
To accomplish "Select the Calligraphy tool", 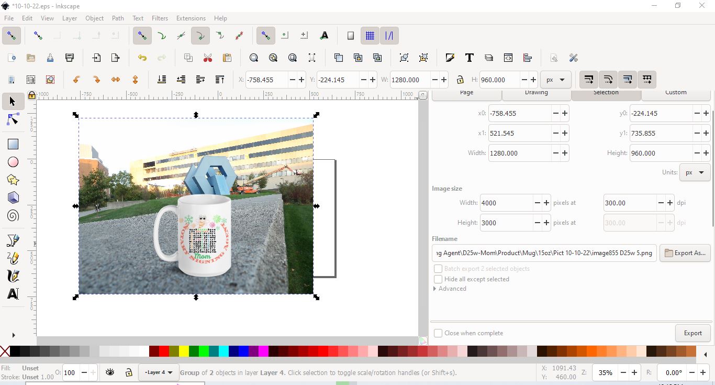I will point(13,276).
